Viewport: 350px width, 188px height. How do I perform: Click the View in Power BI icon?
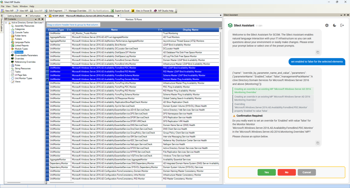(133, 11)
